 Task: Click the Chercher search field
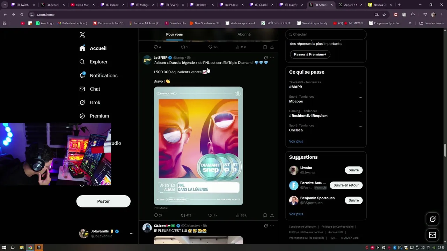click(326, 34)
